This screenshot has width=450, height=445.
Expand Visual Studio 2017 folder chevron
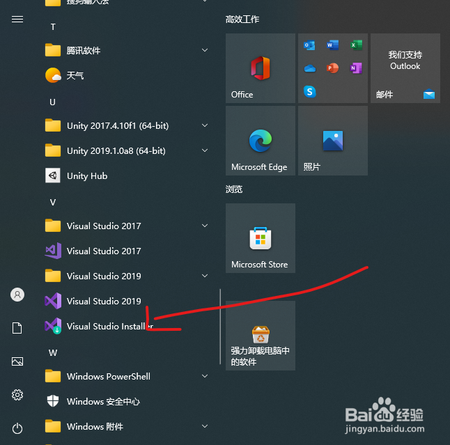(205, 226)
